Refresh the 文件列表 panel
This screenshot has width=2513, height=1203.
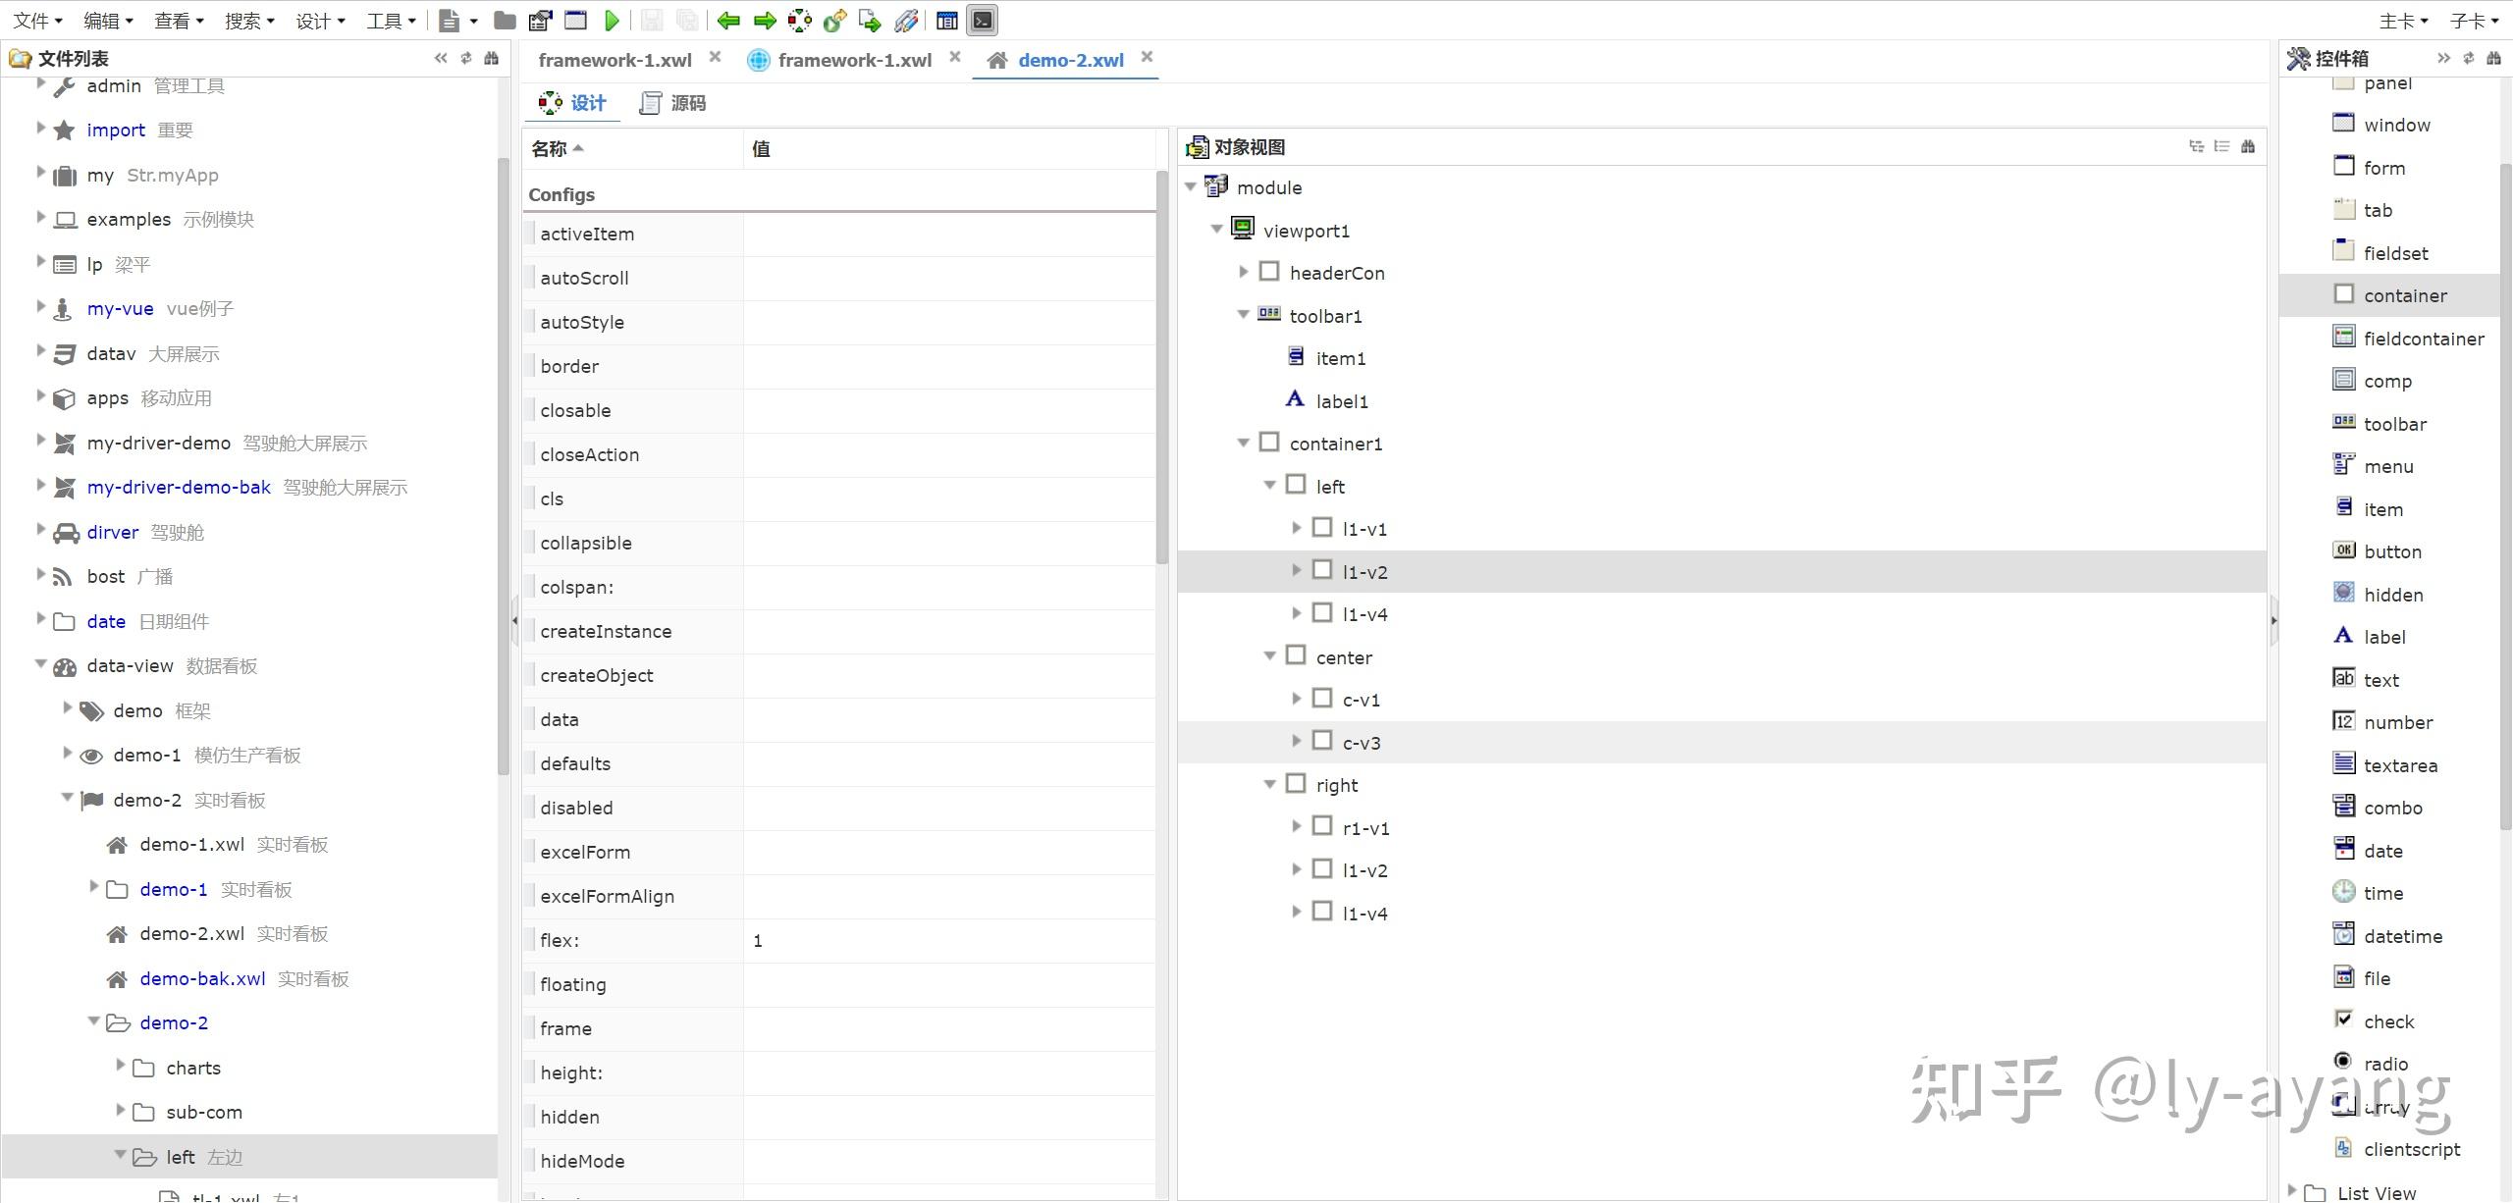click(466, 58)
